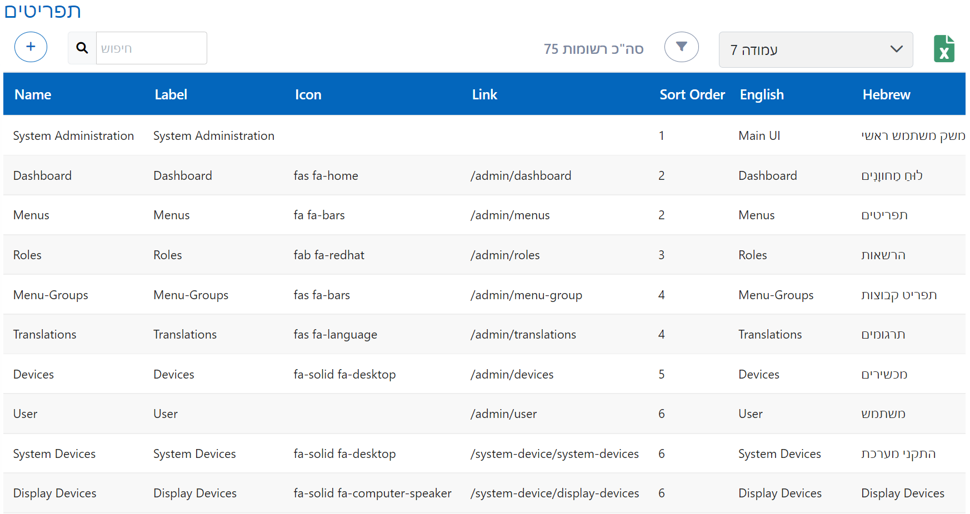Sort by the Icon column header

point(308,95)
